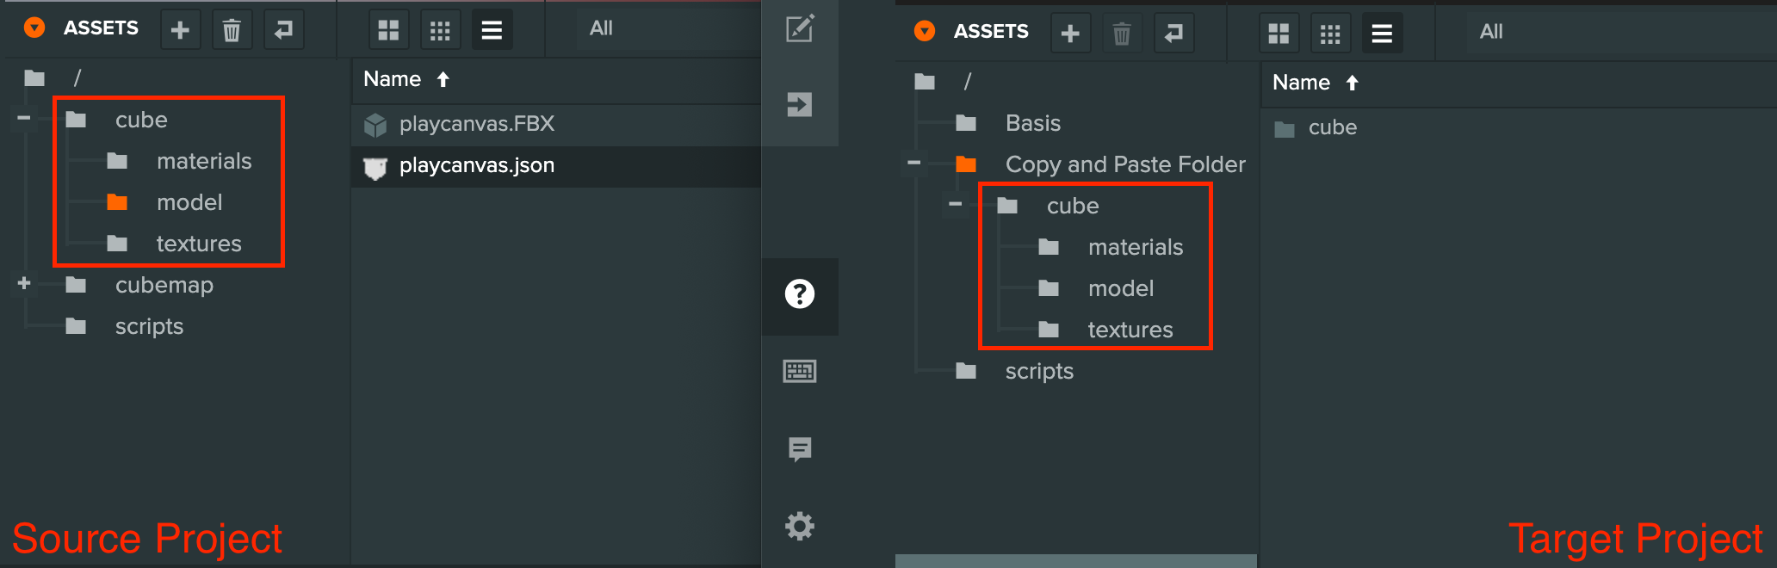The width and height of the screenshot is (1777, 568).
Task: Switch to small grid view in Source Project
Action: click(x=440, y=30)
